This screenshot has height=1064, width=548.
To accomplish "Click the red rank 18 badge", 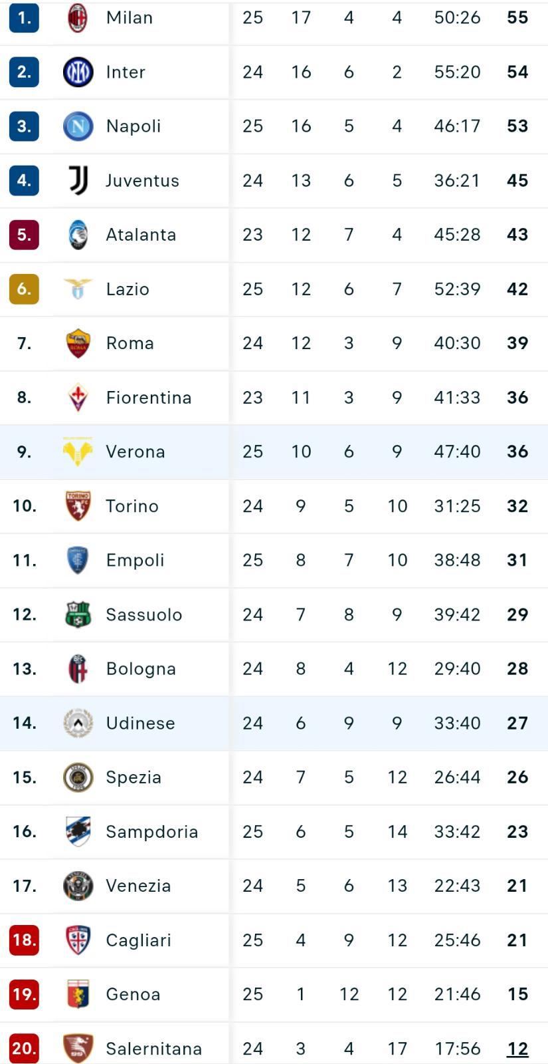I will [x=24, y=940].
